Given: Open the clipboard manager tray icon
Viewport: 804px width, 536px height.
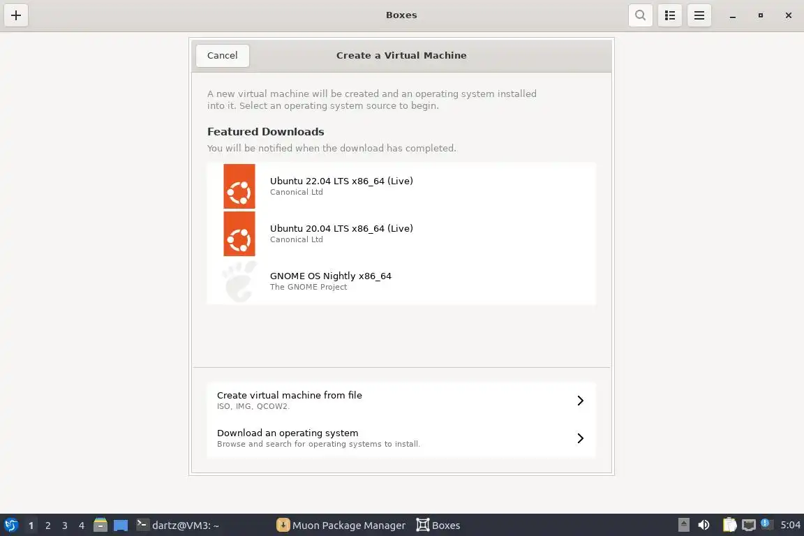Looking at the screenshot, I should click(729, 525).
